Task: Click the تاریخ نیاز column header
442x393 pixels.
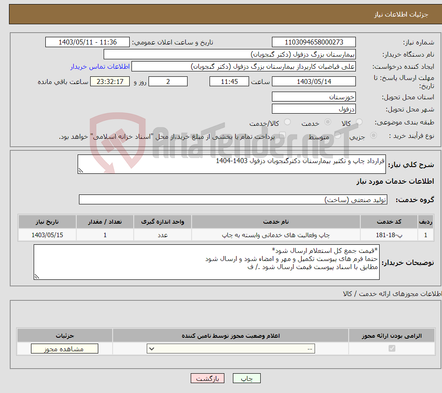Action: 47,222
